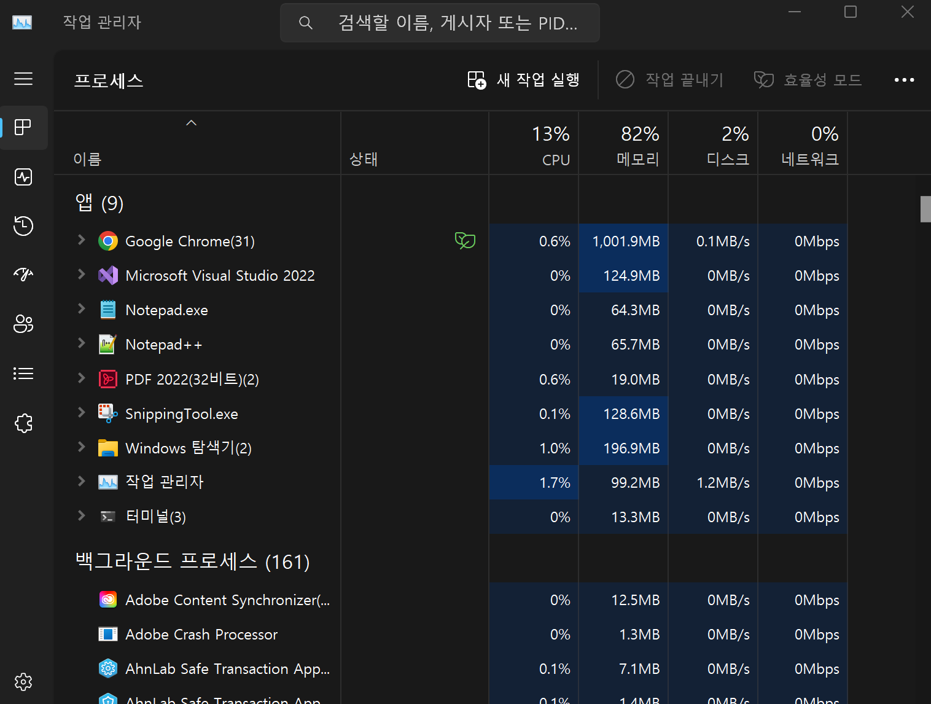The image size is (931, 704).
Task: Open App history sidebar tab
Action: (x=23, y=225)
